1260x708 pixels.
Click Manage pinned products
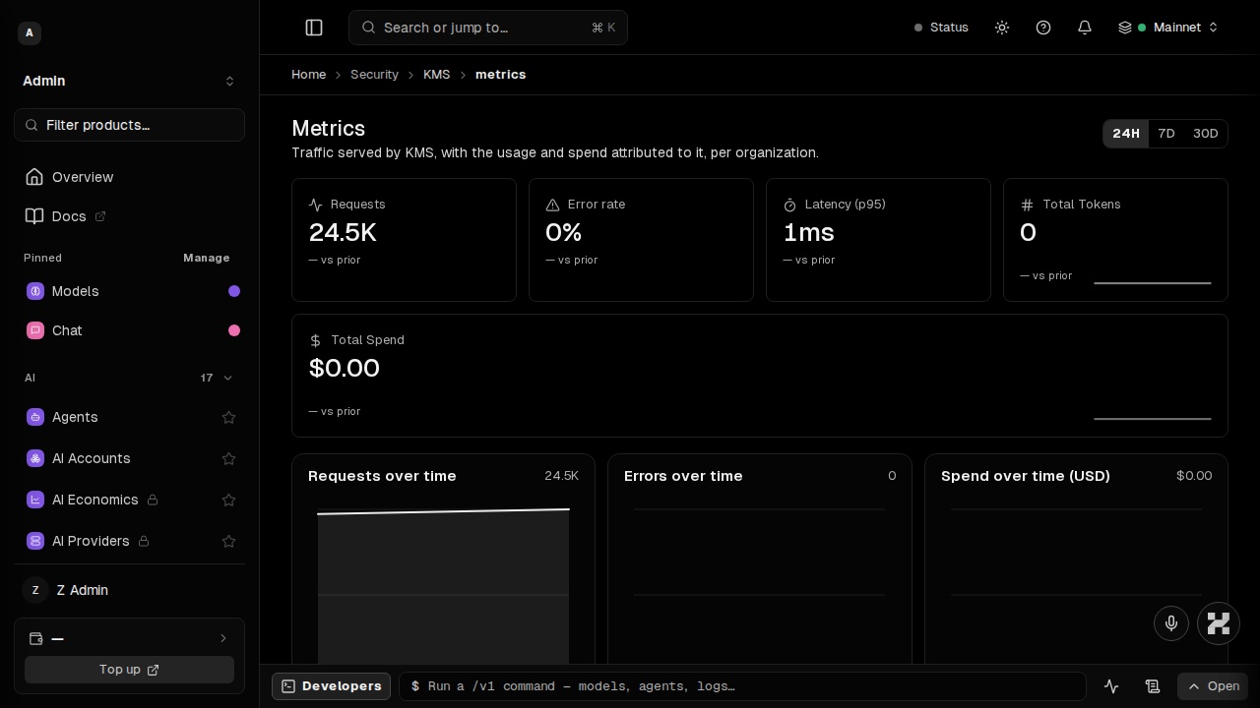(206, 258)
